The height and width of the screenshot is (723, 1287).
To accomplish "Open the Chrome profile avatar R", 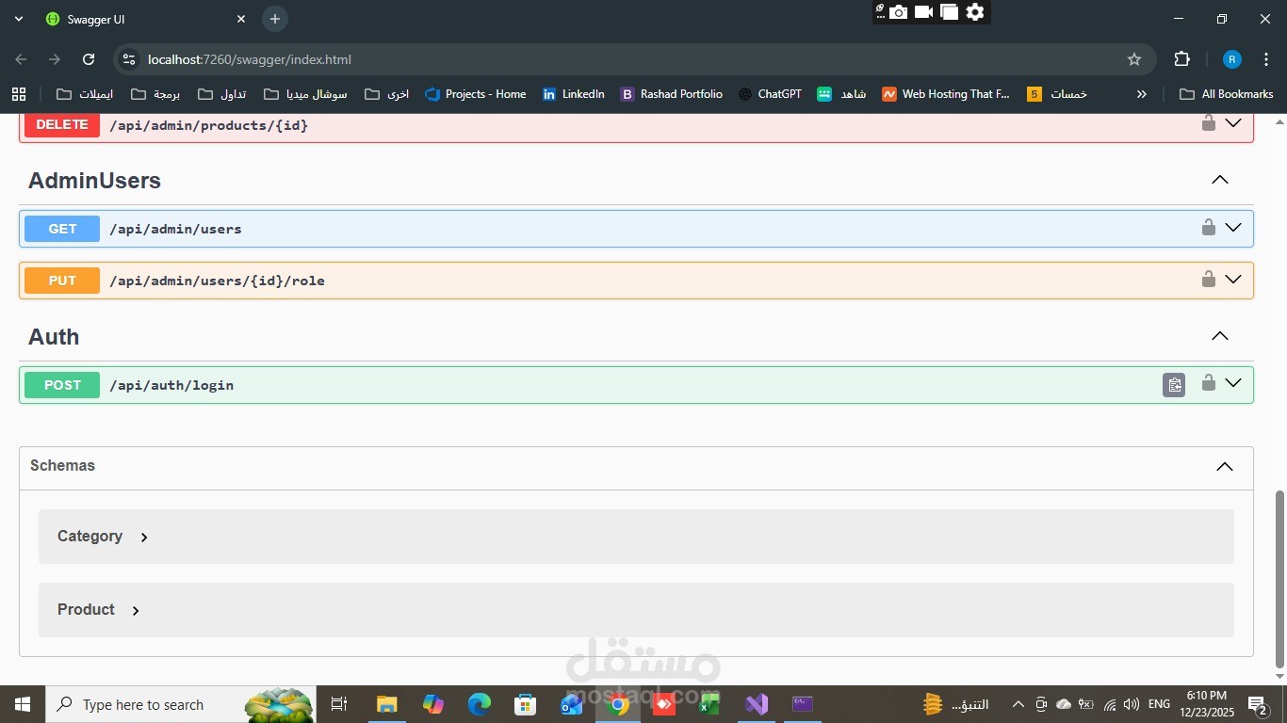I will (1231, 59).
